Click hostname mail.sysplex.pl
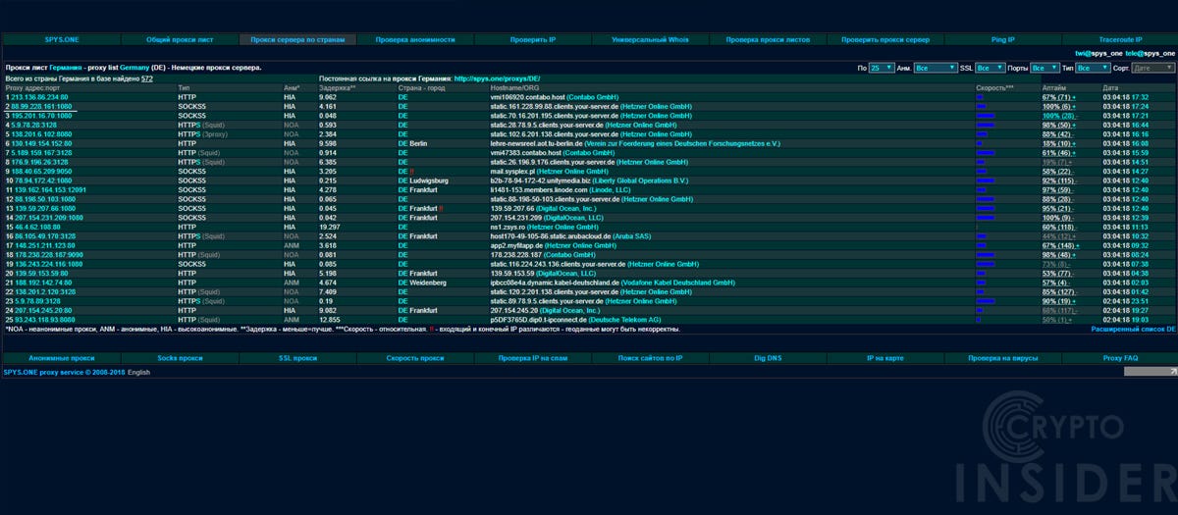The image size is (1178, 515). click(x=510, y=172)
